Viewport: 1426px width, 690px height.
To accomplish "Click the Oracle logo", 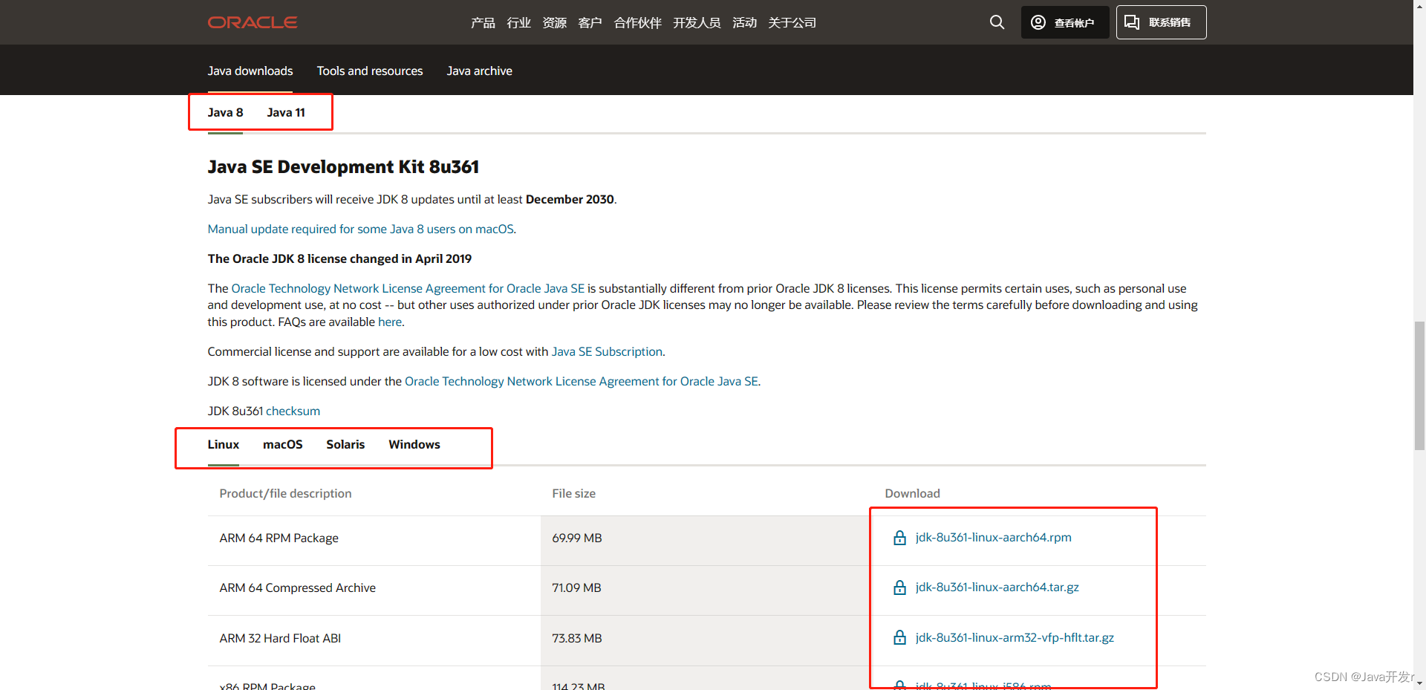I will pos(252,22).
